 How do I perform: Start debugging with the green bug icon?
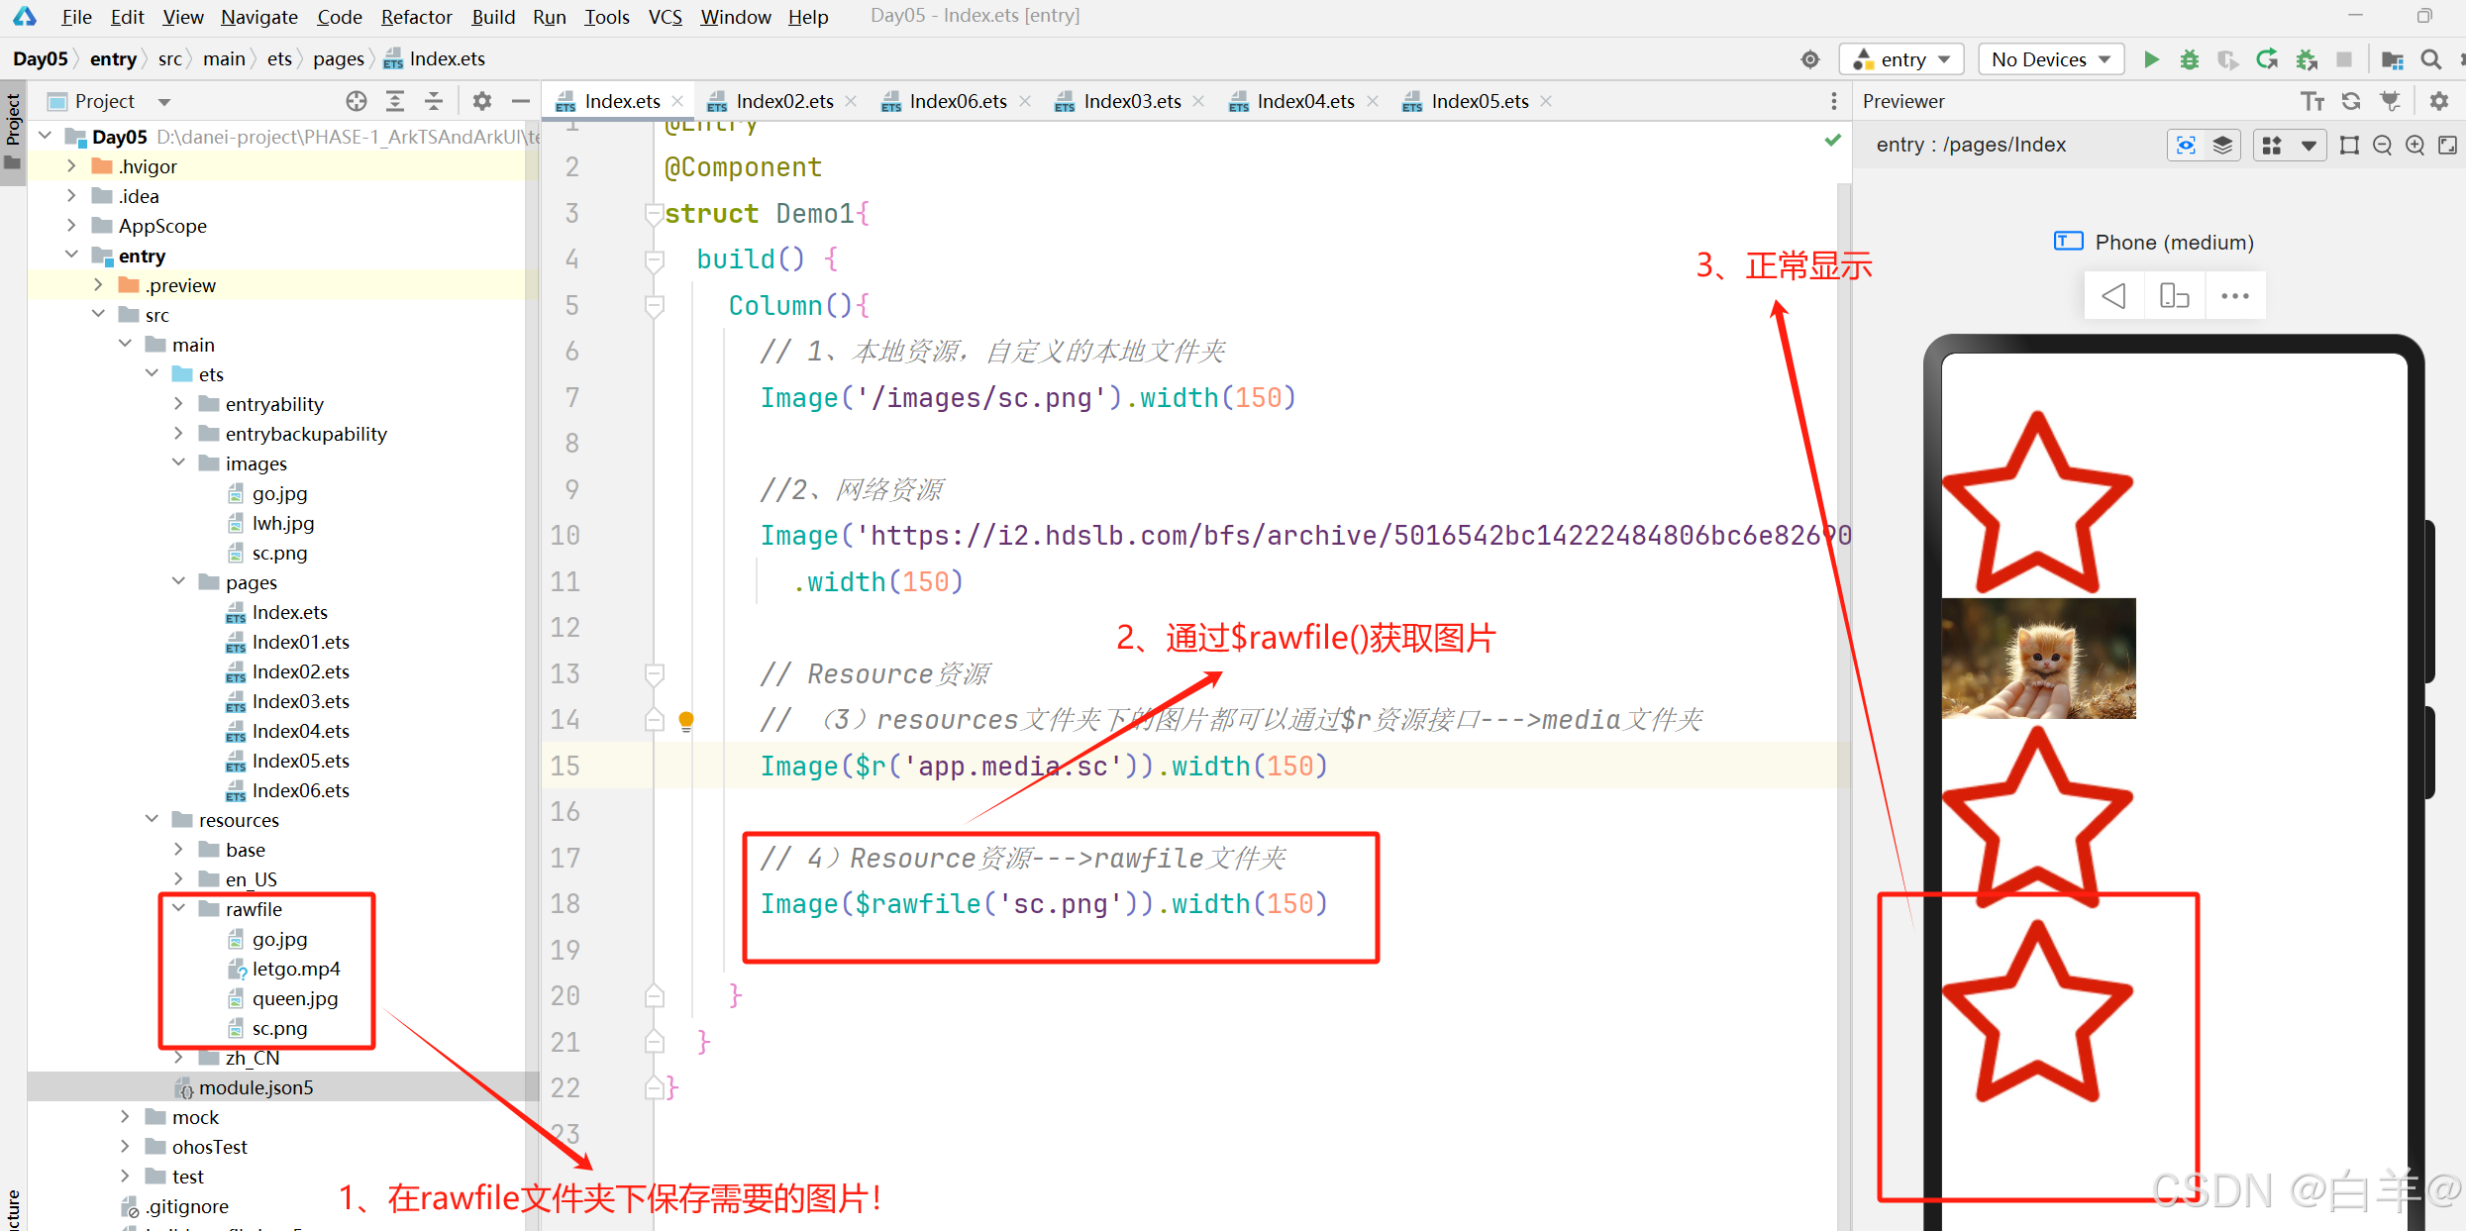tap(2190, 59)
